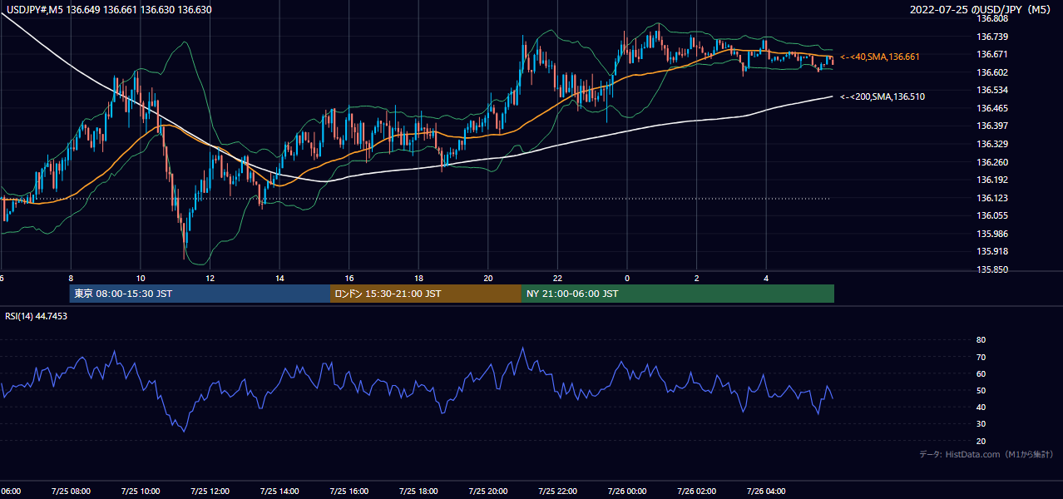This screenshot has height=499, width=1063.
Task: Click the データ: HistData.com credit text
Action: click(x=986, y=455)
